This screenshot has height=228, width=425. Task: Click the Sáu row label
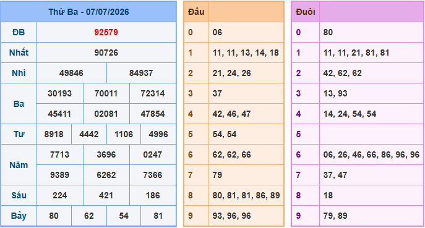coord(19,195)
